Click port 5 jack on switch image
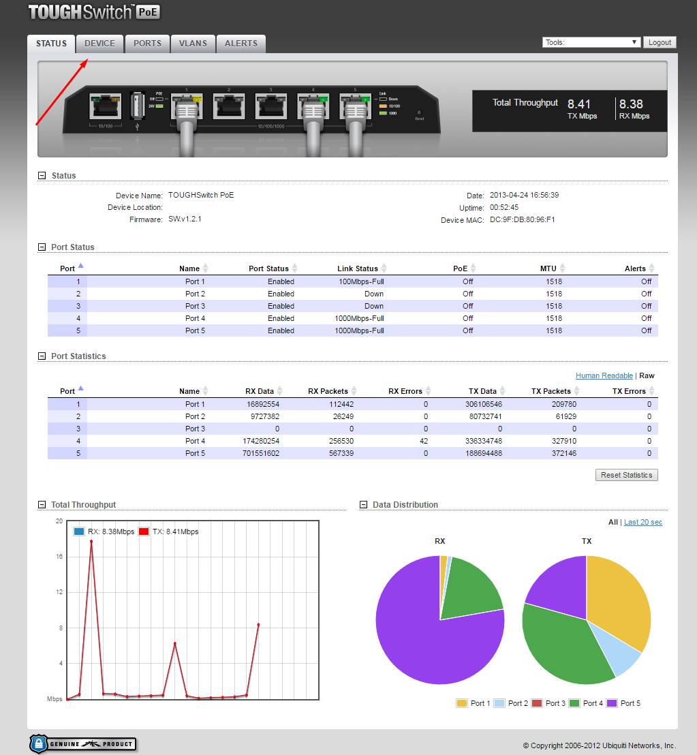The width and height of the screenshot is (697, 755). 355,106
